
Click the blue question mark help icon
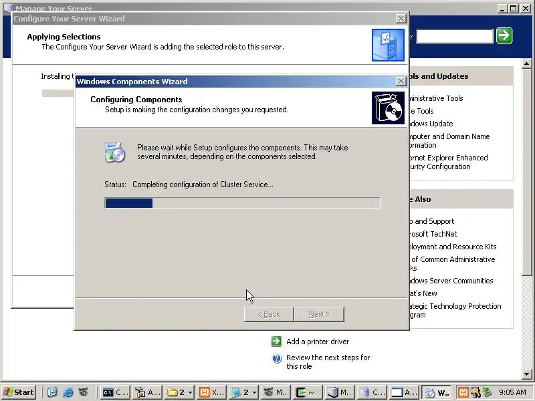pos(276,358)
